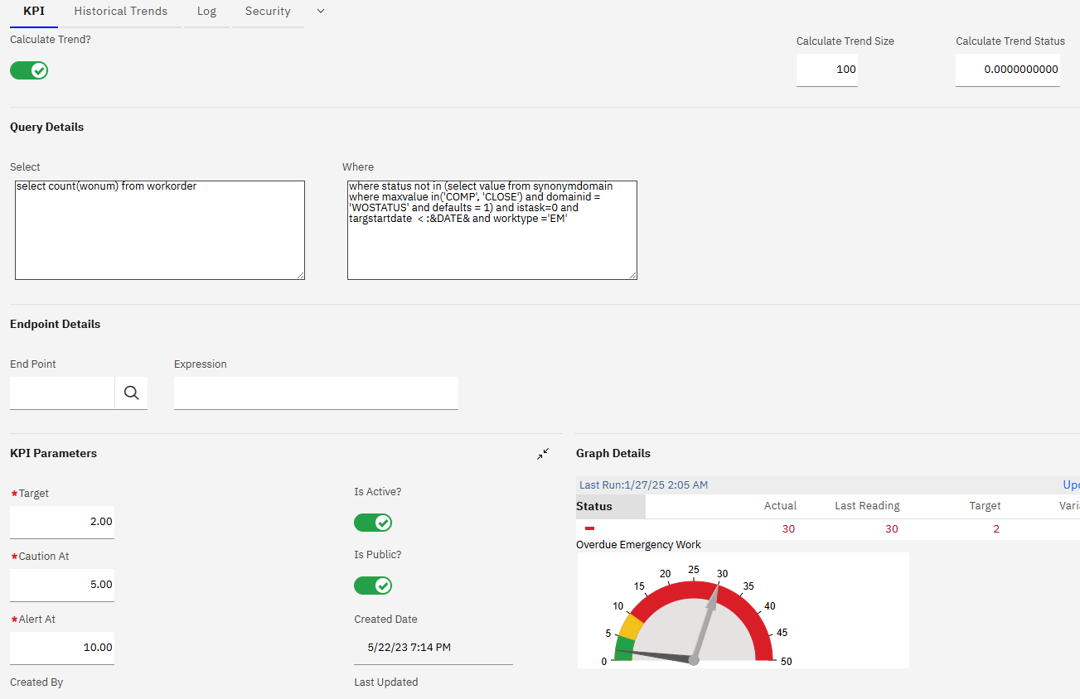Screen dimensions: 1080x699
Task: Disable the Is Active? switch
Action: (x=373, y=523)
